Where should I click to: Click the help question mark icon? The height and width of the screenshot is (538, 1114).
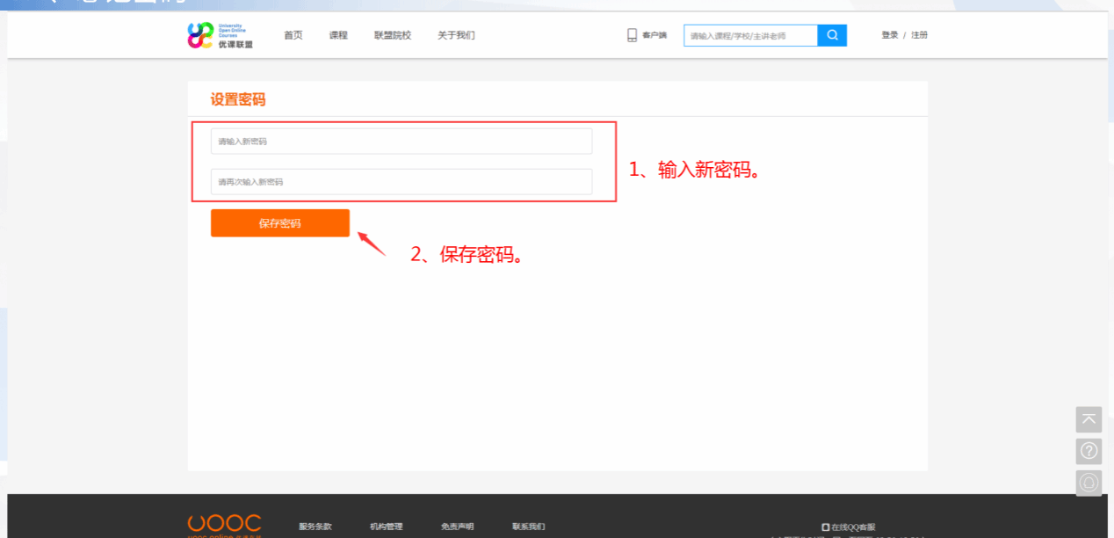coord(1089,451)
